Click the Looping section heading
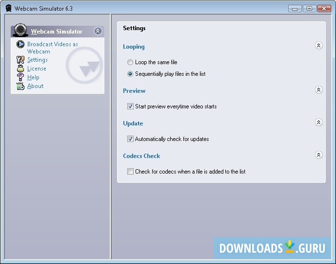 tap(134, 47)
